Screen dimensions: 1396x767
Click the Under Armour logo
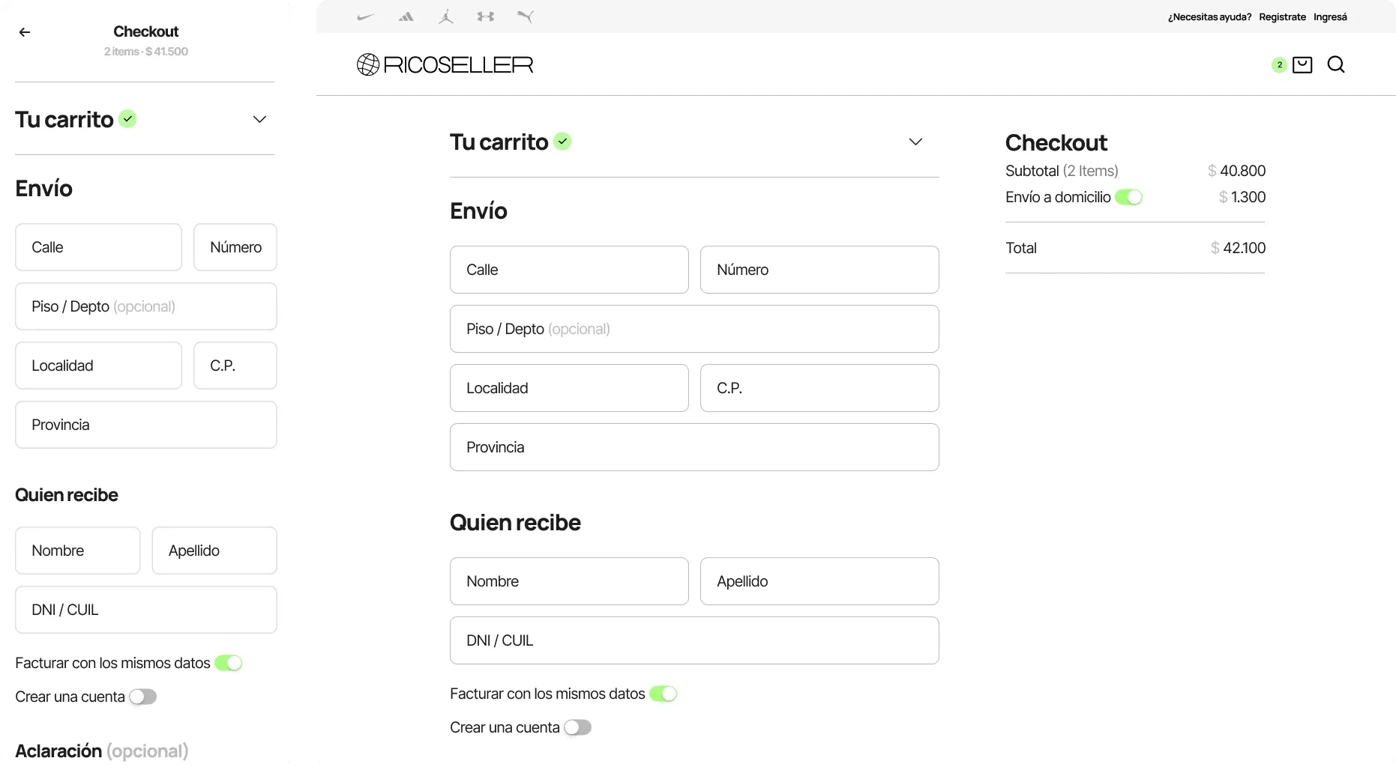coord(486,16)
